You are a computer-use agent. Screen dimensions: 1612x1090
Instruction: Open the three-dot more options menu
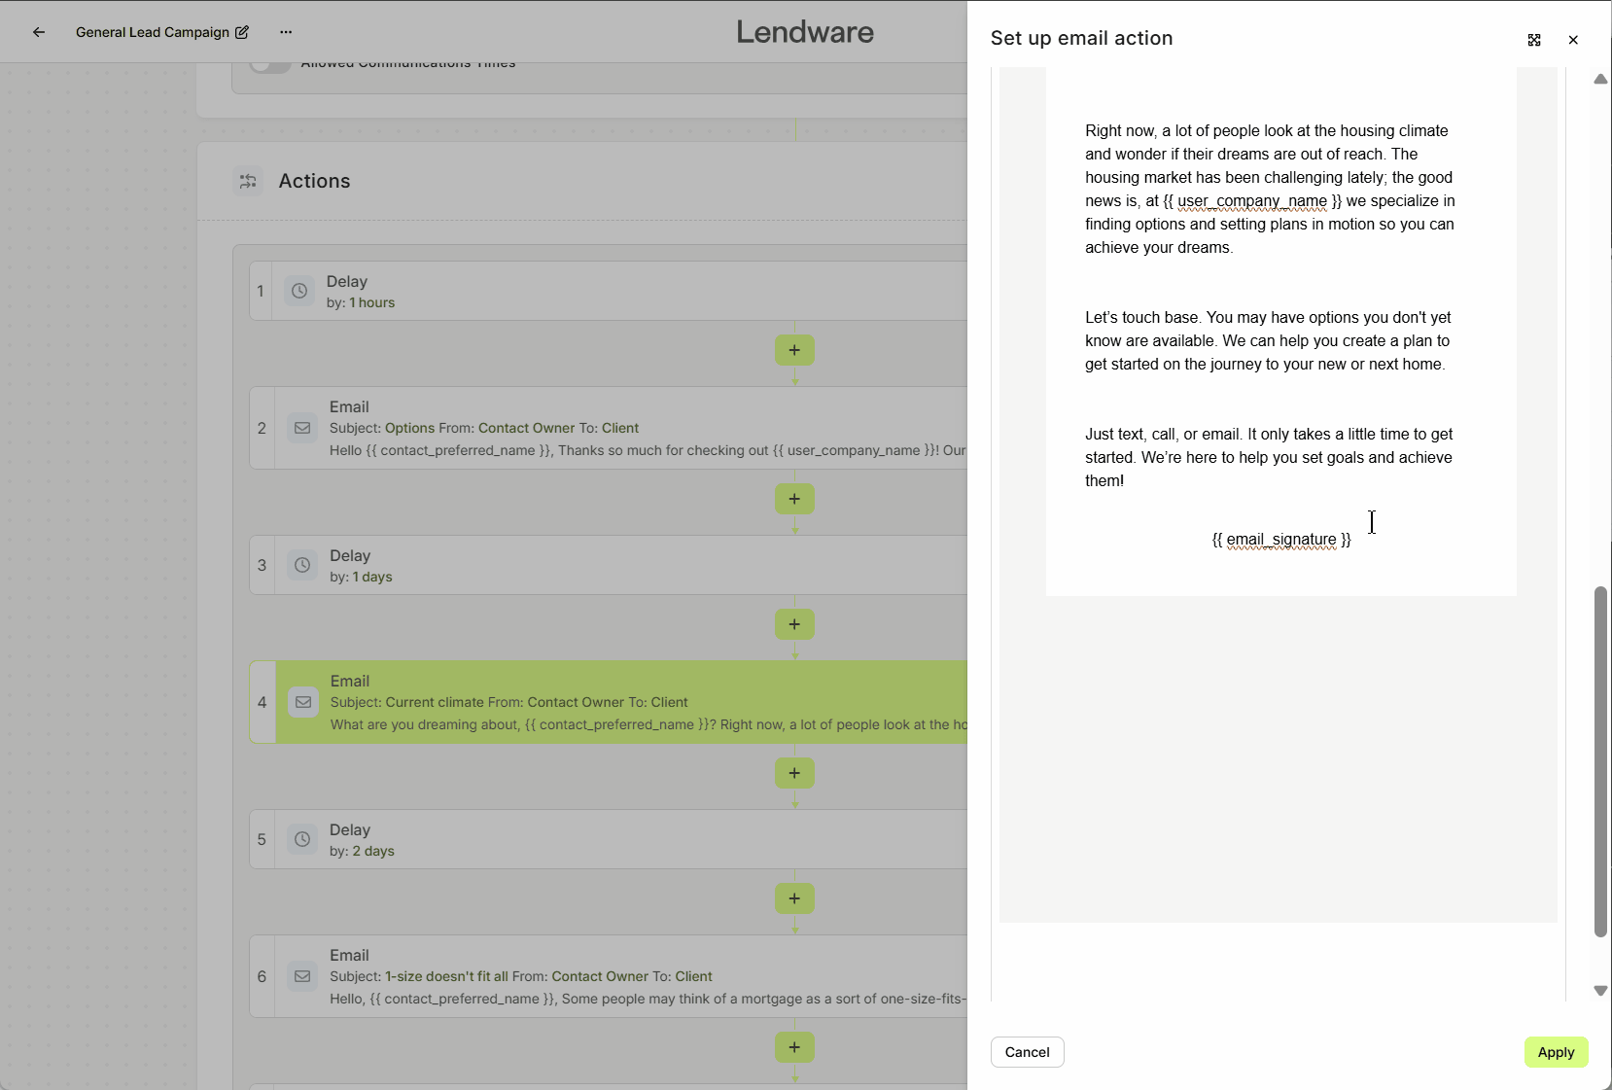(x=286, y=32)
